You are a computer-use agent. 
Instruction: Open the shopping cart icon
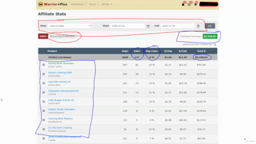tap(196, 4)
